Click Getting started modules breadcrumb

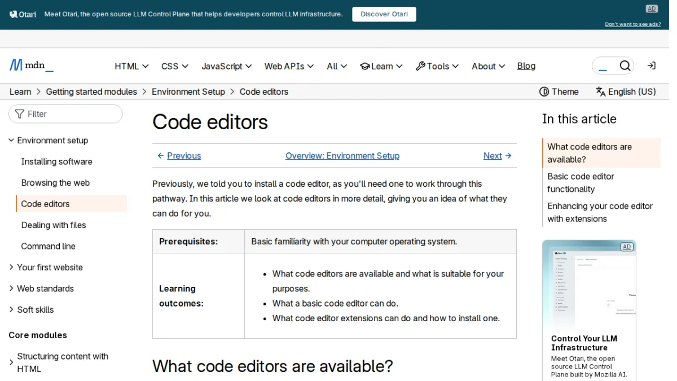[x=91, y=91]
